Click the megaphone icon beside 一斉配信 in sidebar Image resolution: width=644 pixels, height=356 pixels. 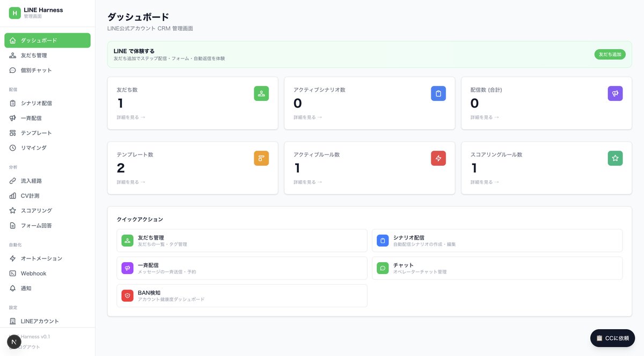tap(13, 118)
